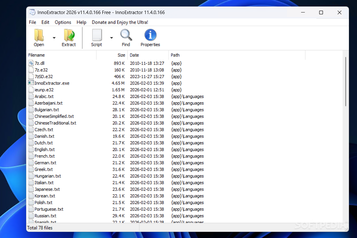Open the Options menu
The image size is (357, 238).
pos(63,22)
